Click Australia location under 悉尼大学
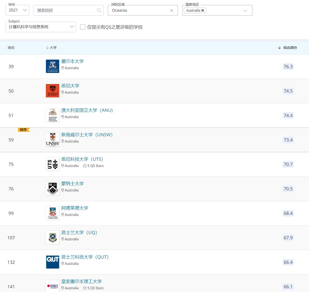The image size is (309, 292). click(x=70, y=92)
